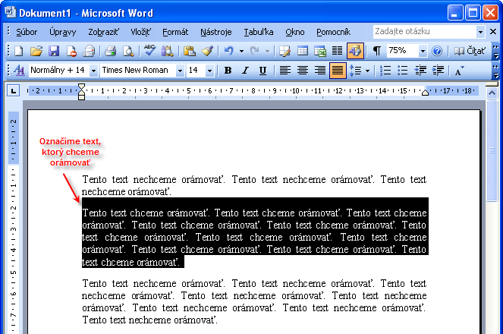Viewport: 503px width, 334px height.
Task: Run the spelling and grammar check
Action: [x=149, y=51]
